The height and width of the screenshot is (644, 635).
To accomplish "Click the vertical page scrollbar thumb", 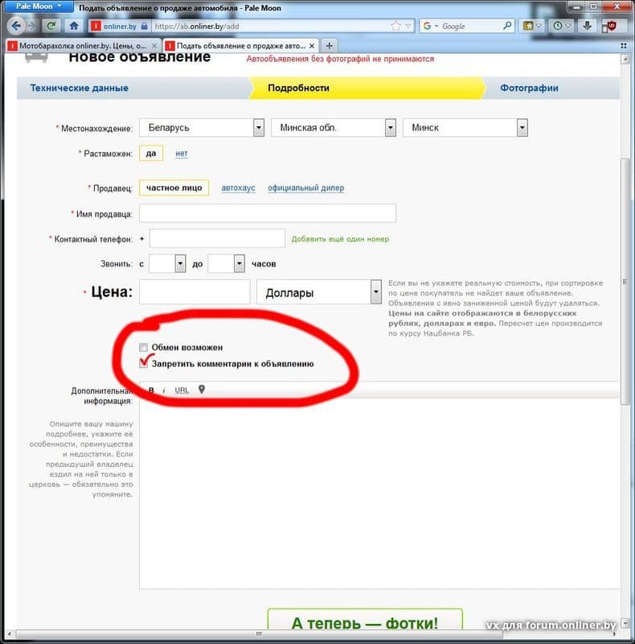I will click(x=625, y=281).
